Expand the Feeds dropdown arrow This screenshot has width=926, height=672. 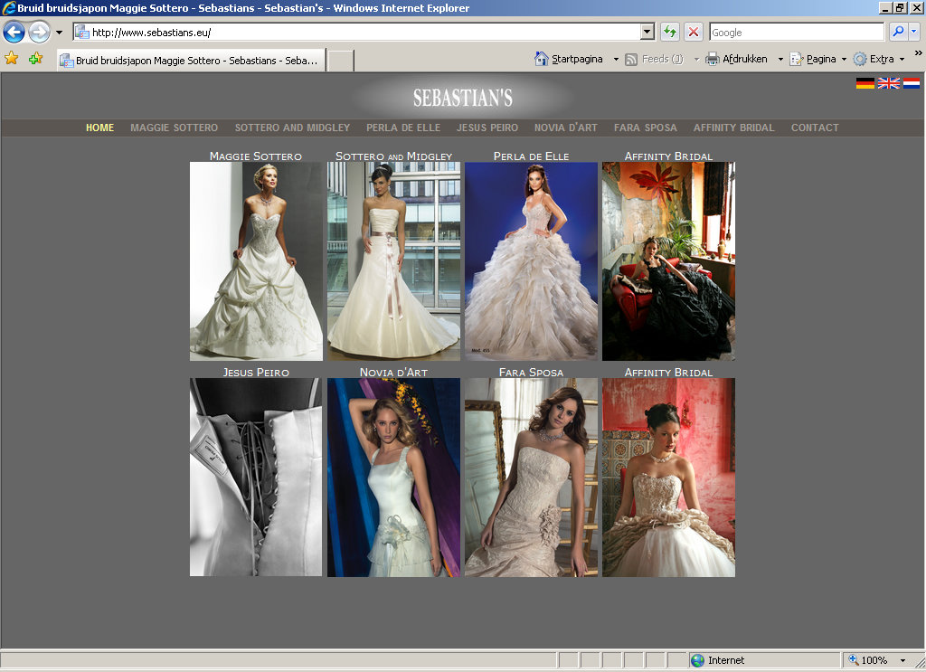[696, 59]
